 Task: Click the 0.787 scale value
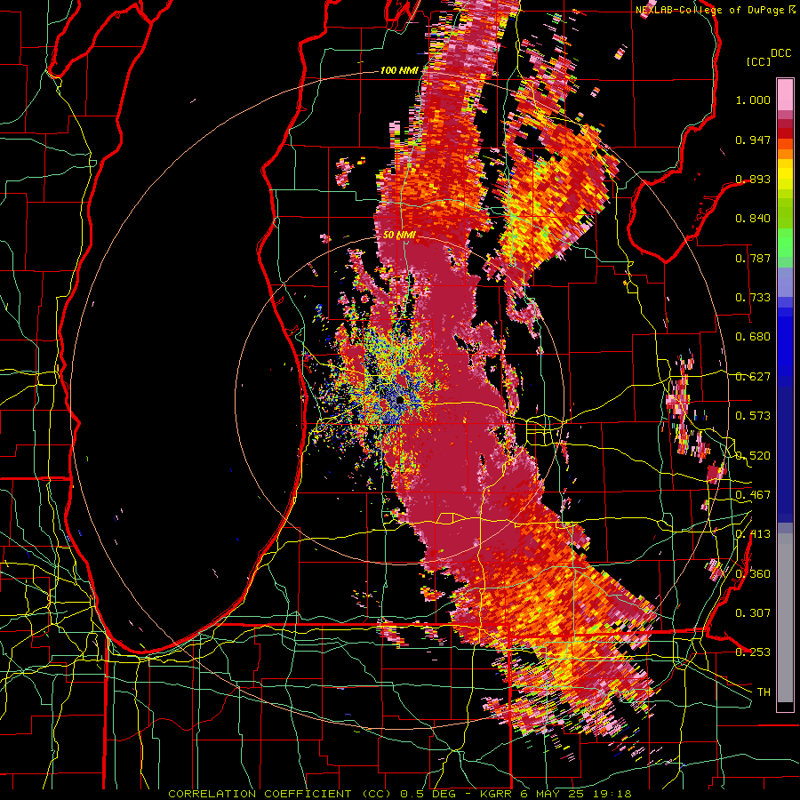(753, 258)
